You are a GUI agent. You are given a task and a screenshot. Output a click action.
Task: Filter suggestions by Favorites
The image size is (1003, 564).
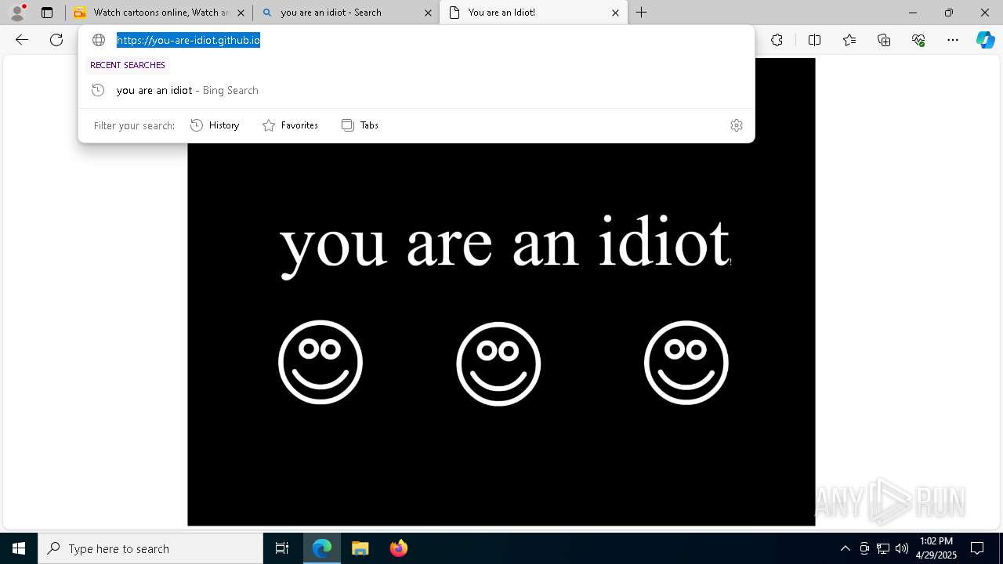(x=290, y=125)
